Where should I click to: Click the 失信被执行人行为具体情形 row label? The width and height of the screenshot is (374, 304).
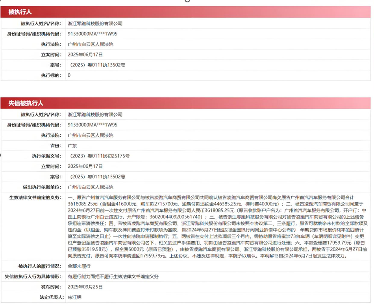coord(35,277)
